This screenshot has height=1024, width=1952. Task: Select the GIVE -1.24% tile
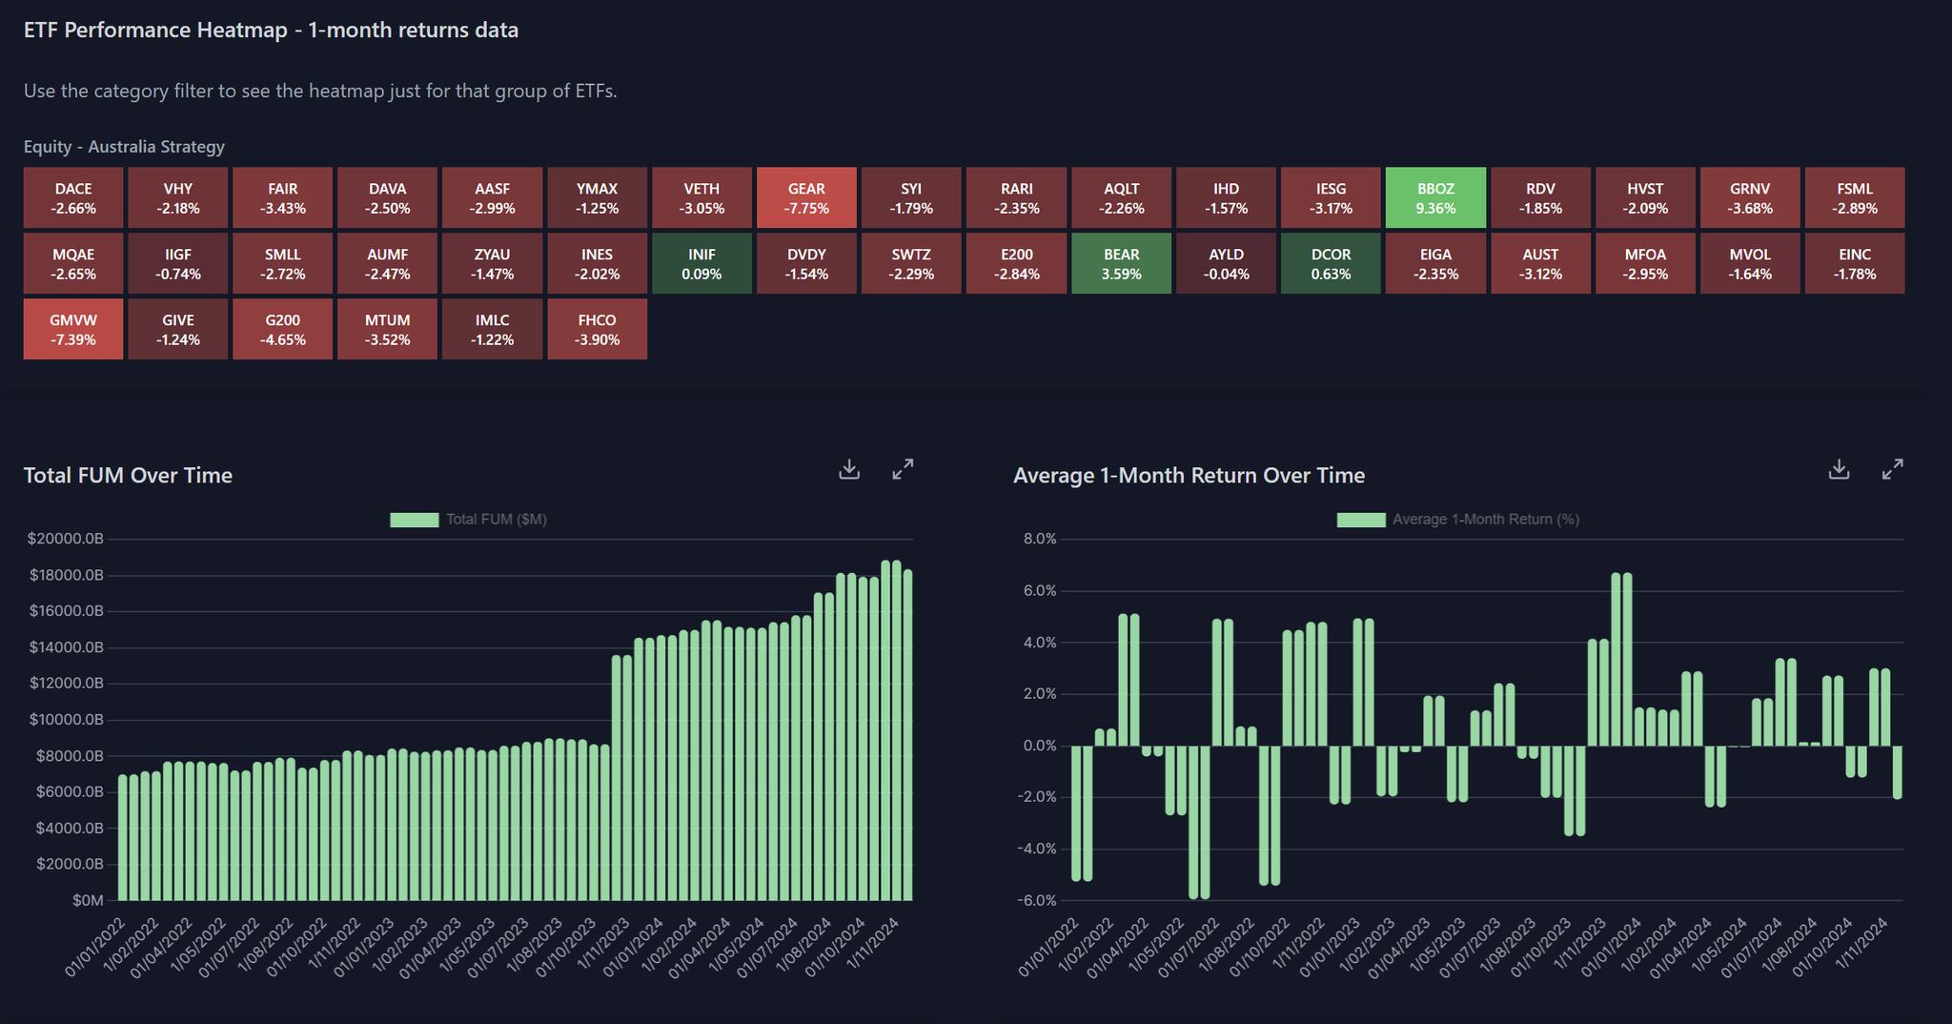tap(178, 329)
